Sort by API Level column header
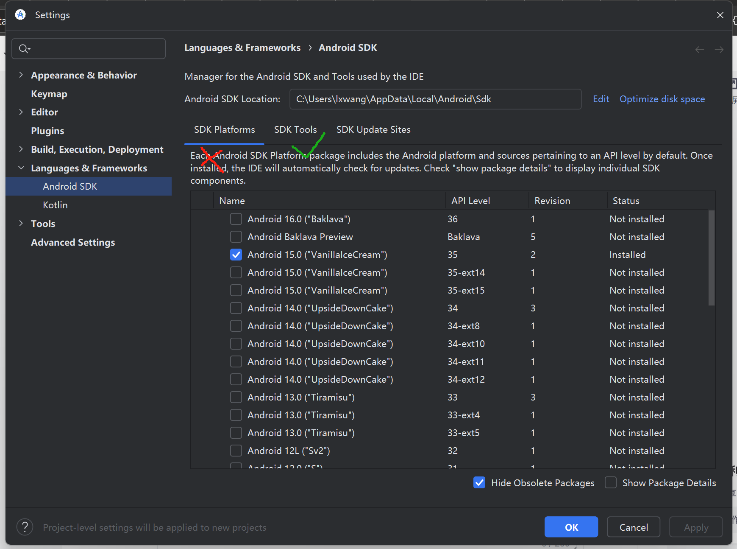The image size is (737, 549). point(487,201)
